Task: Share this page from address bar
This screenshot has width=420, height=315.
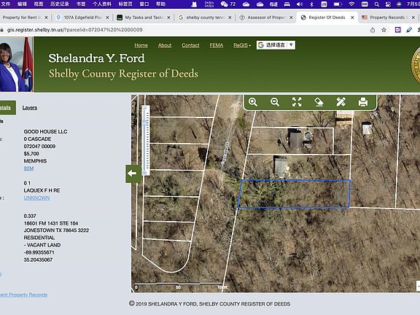Action: tap(373, 30)
